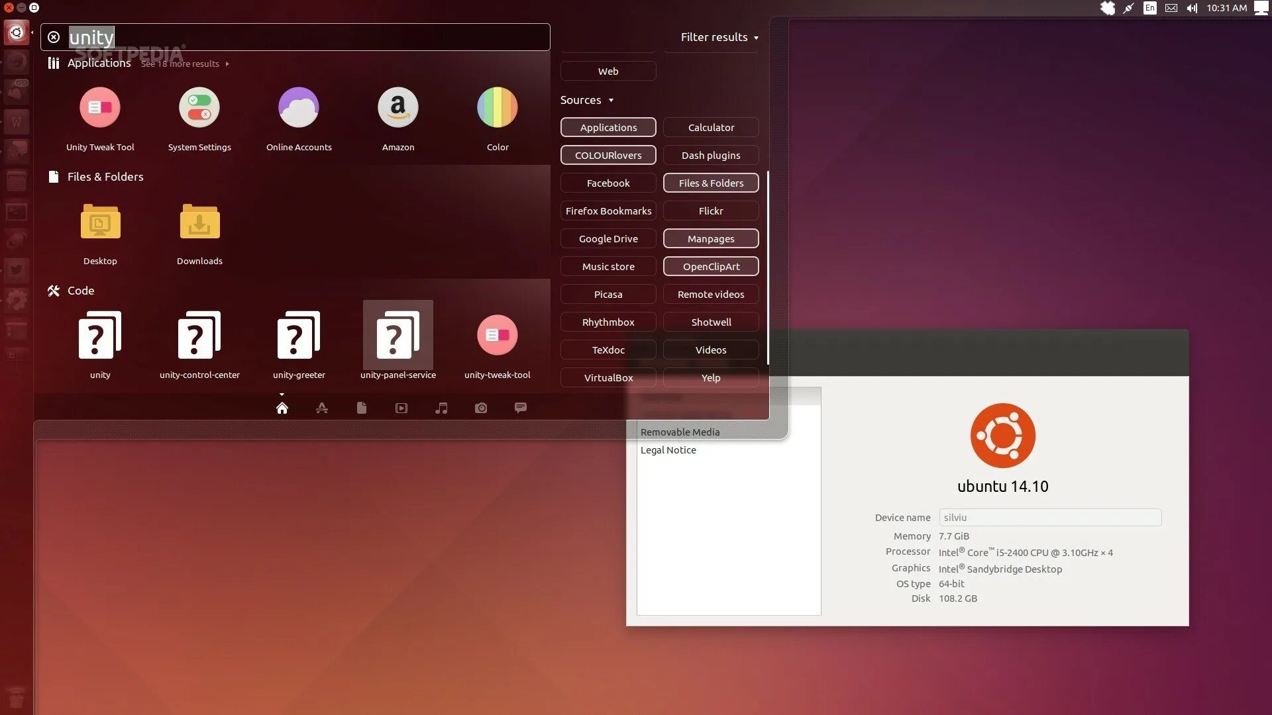Open Unity Tweak Tool application

click(100, 108)
